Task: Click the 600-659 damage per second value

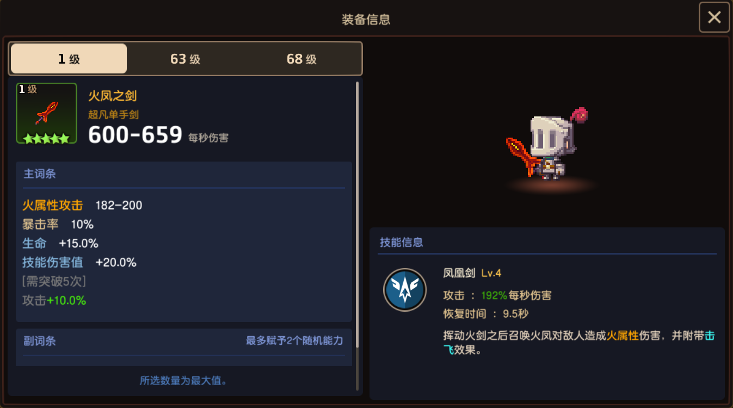Action: click(135, 134)
